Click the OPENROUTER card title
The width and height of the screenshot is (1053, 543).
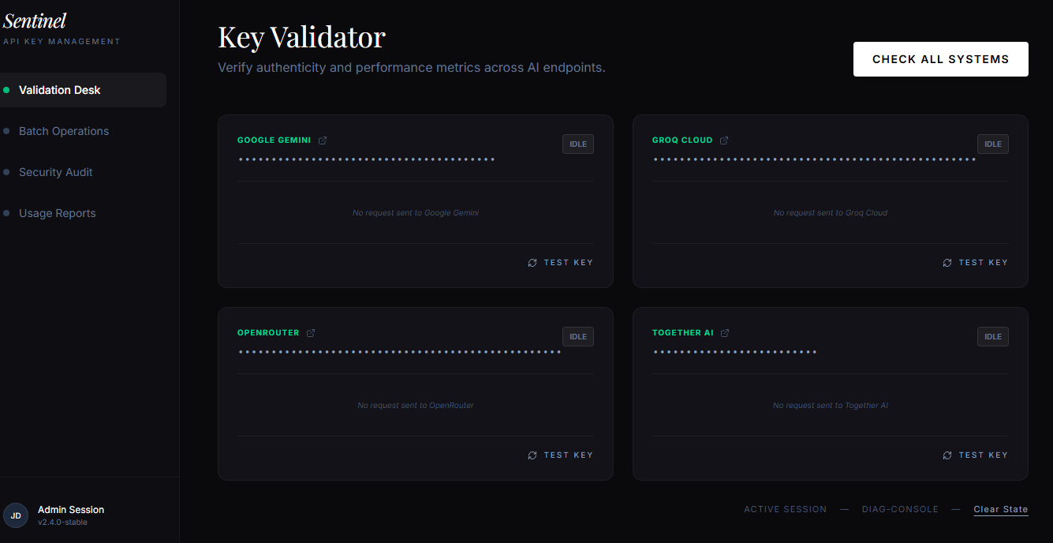tap(268, 333)
